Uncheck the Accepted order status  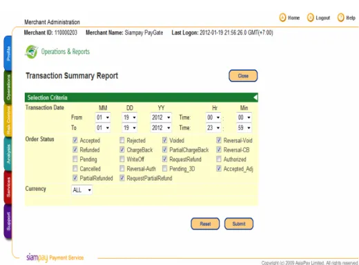pyautogui.click(x=75, y=140)
